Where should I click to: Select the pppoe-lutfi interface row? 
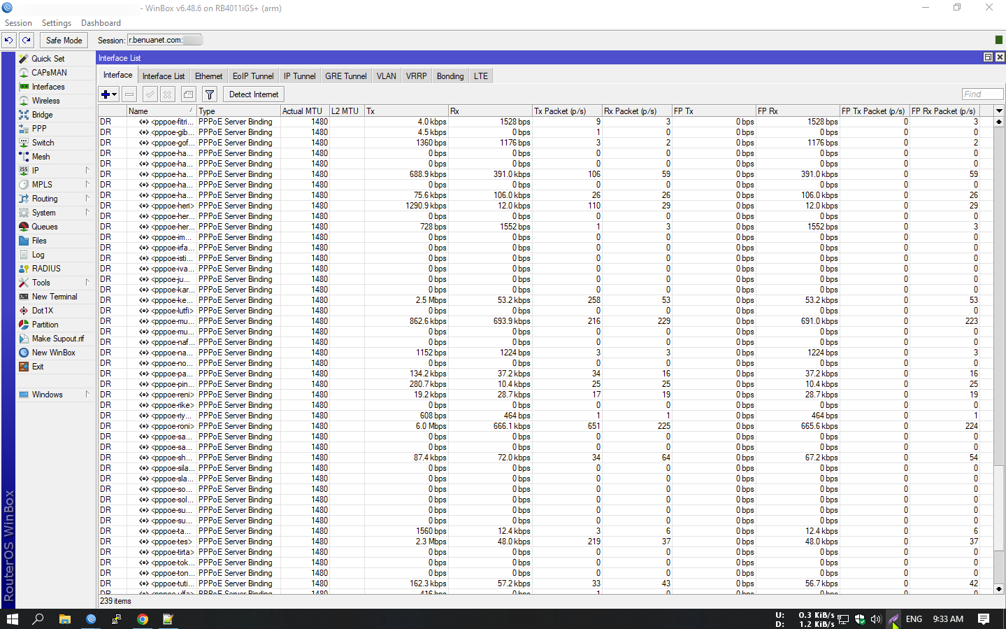(x=545, y=311)
